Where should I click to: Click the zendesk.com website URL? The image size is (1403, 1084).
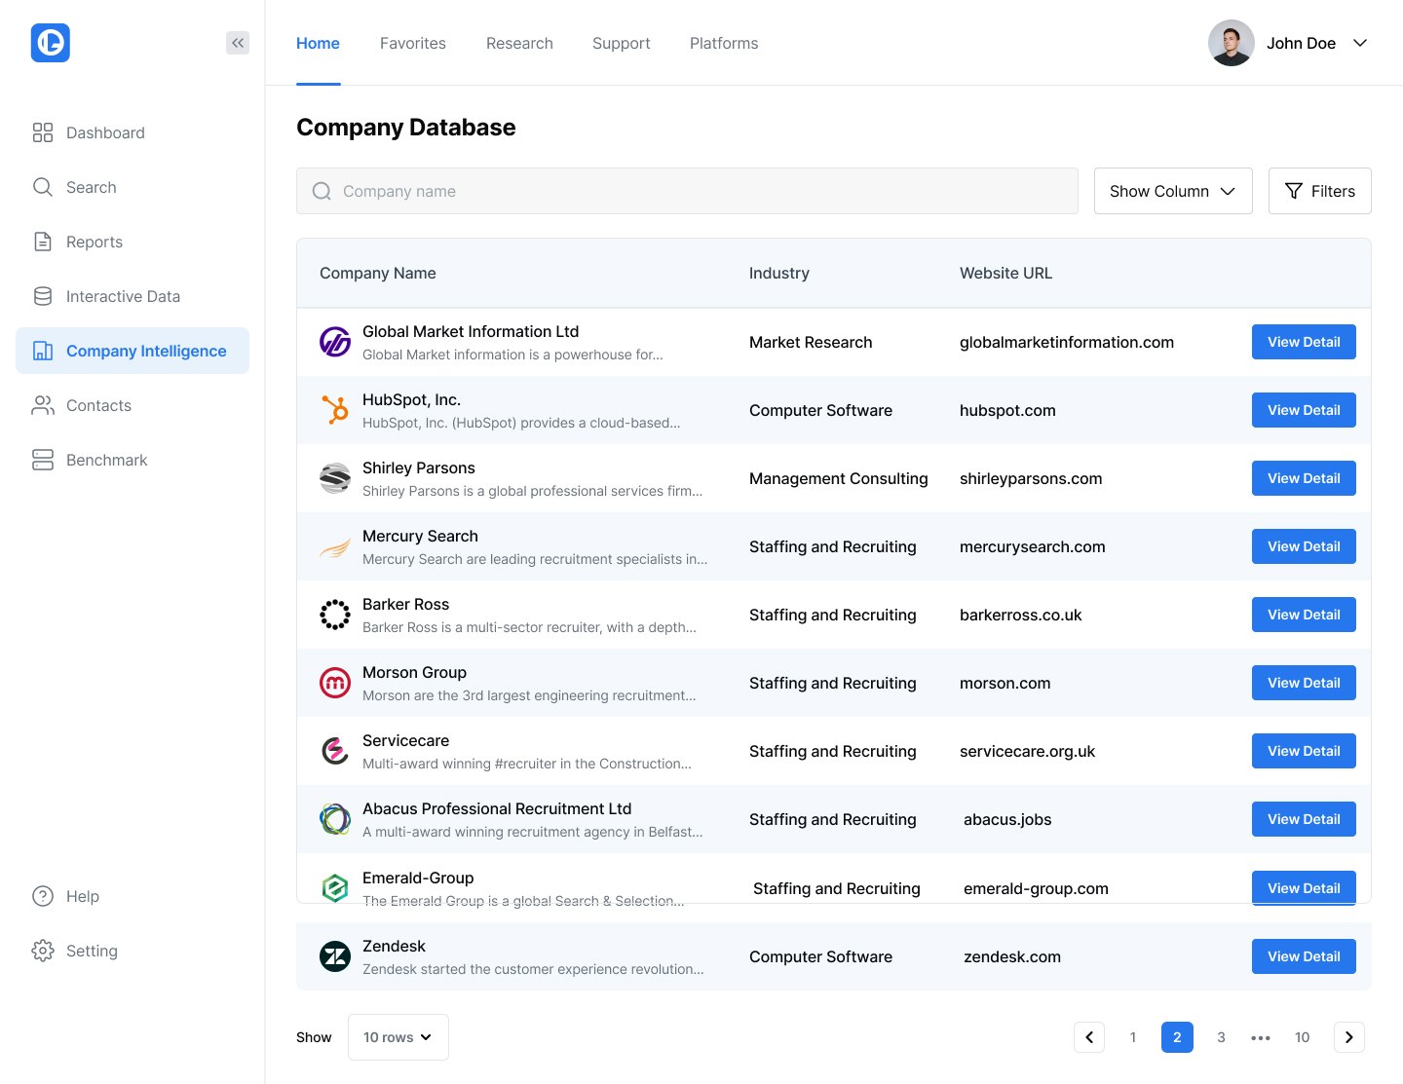(x=1012, y=956)
